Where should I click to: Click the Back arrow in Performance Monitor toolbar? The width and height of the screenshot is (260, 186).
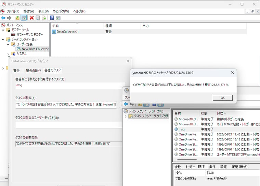[x=3, y=18]
